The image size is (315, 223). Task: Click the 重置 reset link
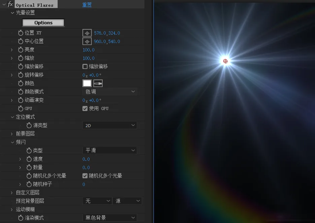87,5
